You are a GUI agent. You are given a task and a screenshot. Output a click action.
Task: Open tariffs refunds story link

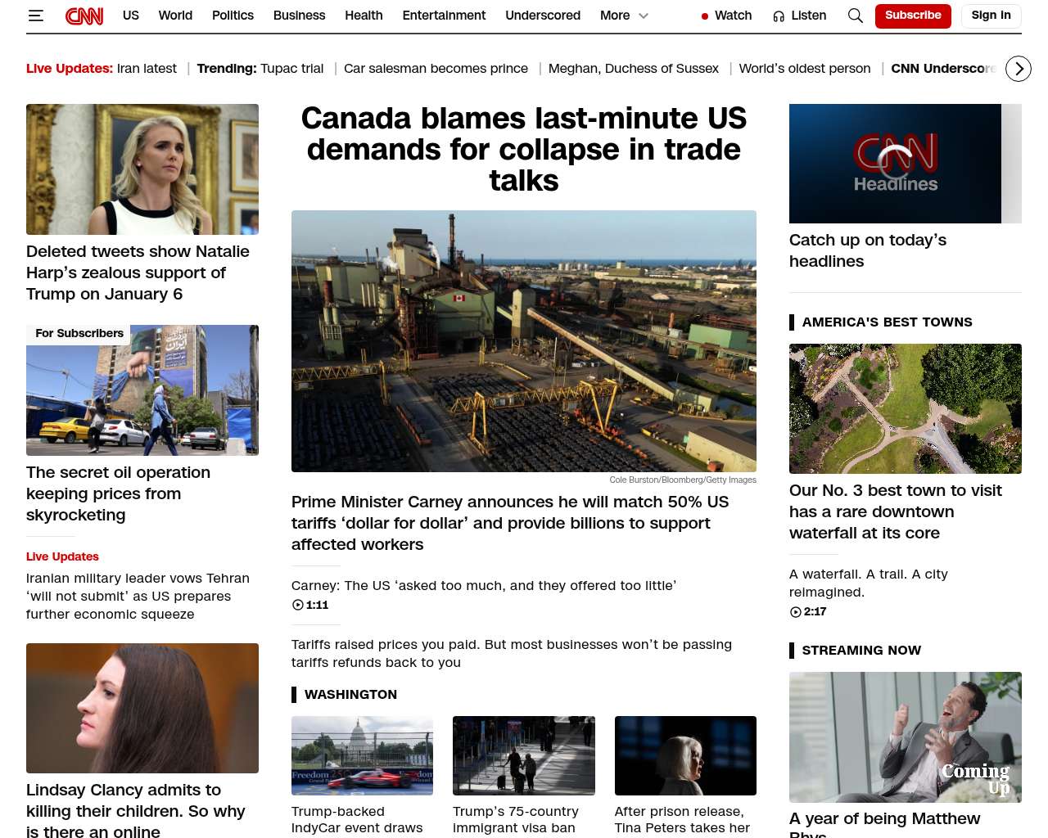[x=512, y=654]
